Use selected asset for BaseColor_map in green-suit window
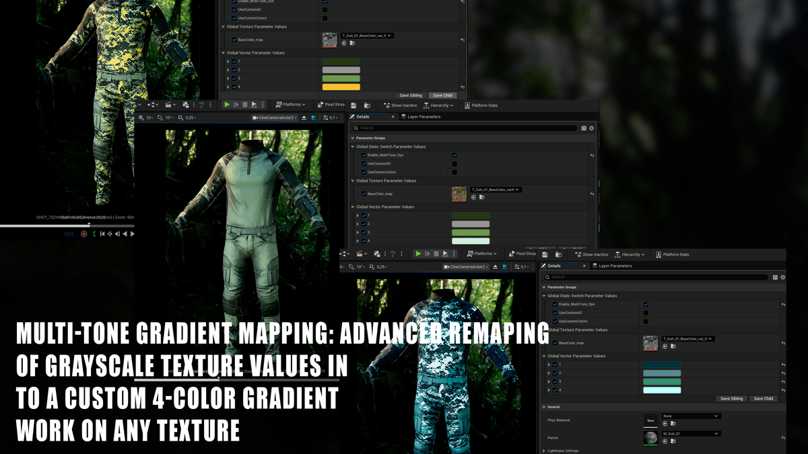Screen dimensions: 808x454 (x=473, y=197)
